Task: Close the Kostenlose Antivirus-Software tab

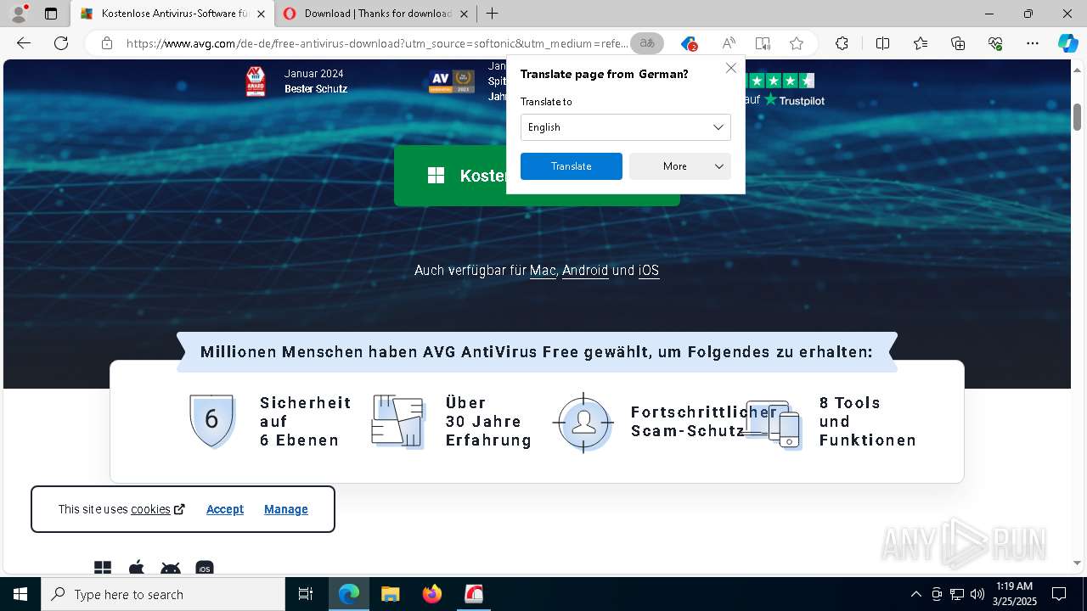Action: point(261,14)
